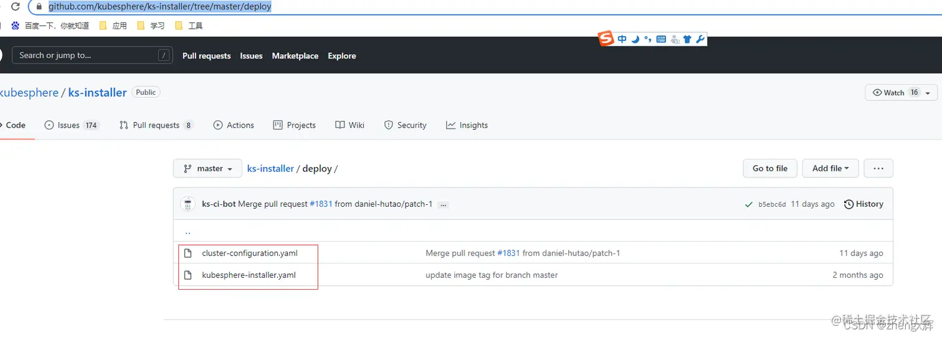Open Issues in the GitHub header
This screenshot has height=337, width=942.
click(251, 55)
